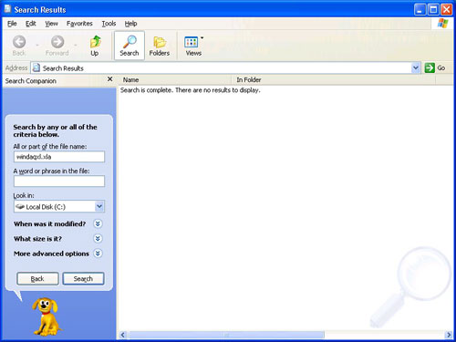Click the file name input field
The width and height of the screenshot is (456, 342).
pos(59,157)
